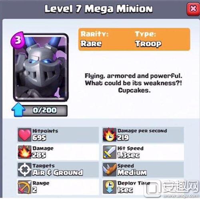Viewport: 200px width, 199px height.
Task: Click the Hitpoints heart icon
Action: (x=24, y=135)
